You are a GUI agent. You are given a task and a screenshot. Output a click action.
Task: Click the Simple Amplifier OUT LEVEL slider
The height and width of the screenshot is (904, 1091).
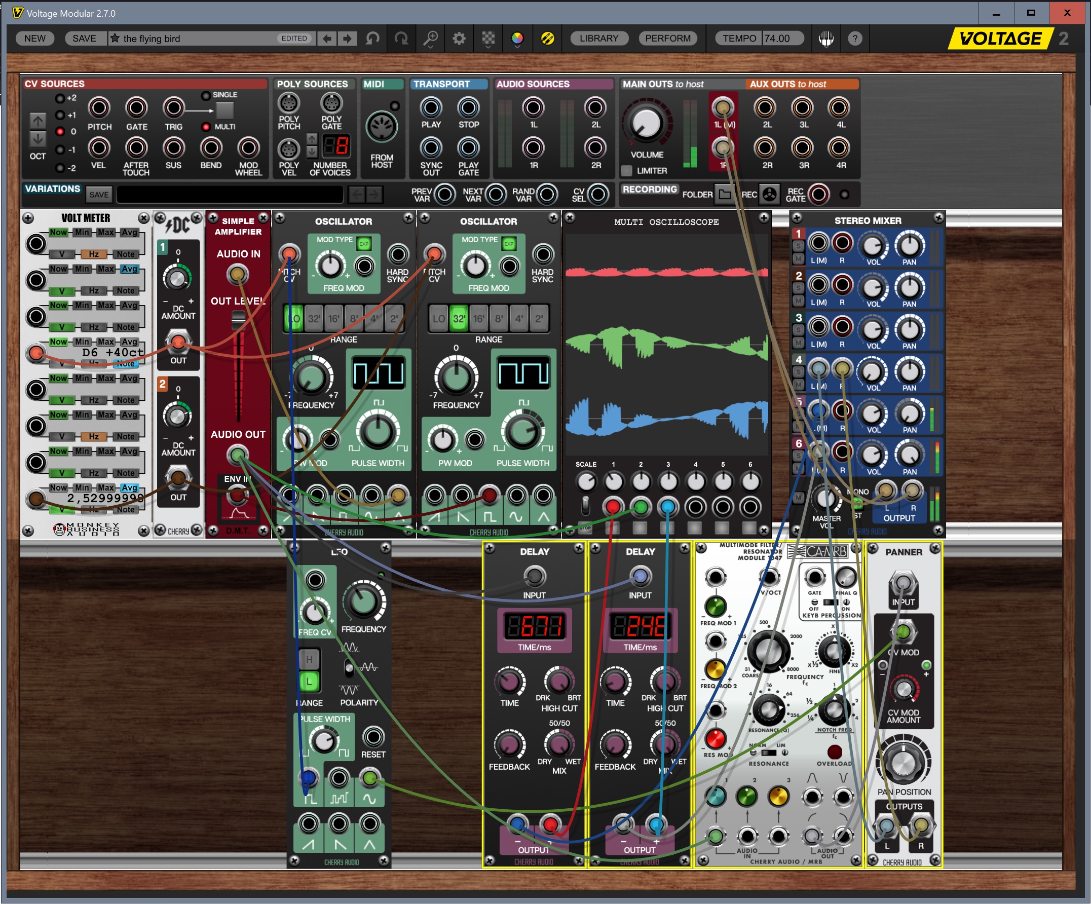[239, 320]
